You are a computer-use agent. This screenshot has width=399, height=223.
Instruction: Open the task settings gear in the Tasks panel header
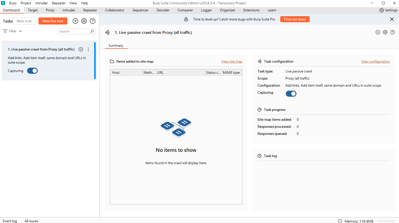pyautogui.click(x=84, y=21)
